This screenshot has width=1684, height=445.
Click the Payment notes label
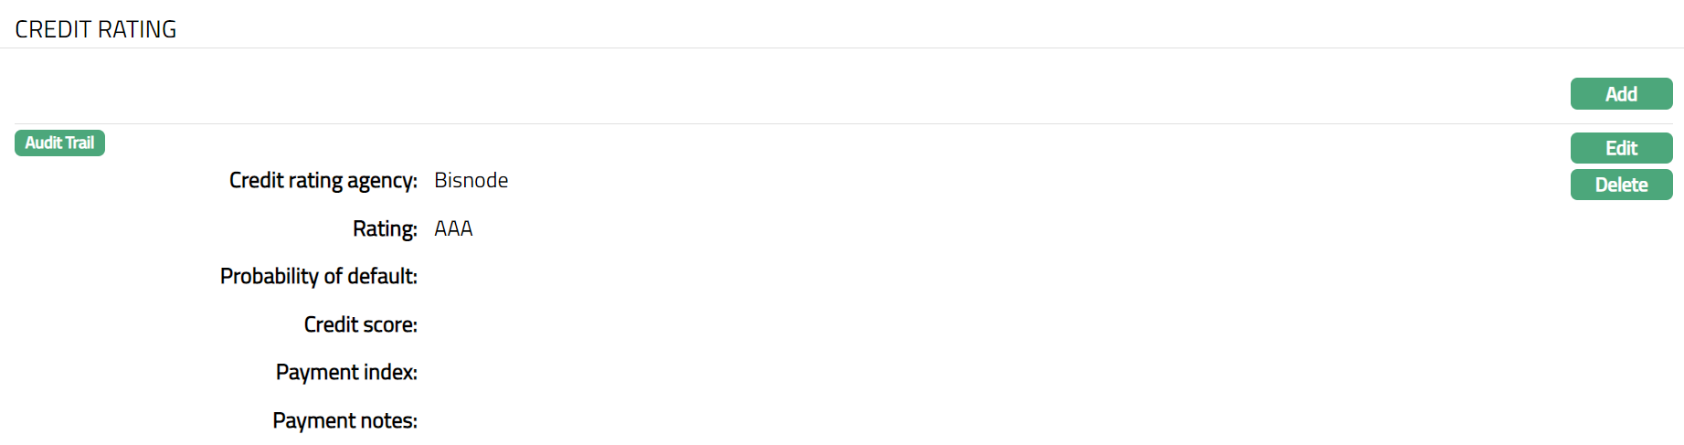(x=344, y=420)
